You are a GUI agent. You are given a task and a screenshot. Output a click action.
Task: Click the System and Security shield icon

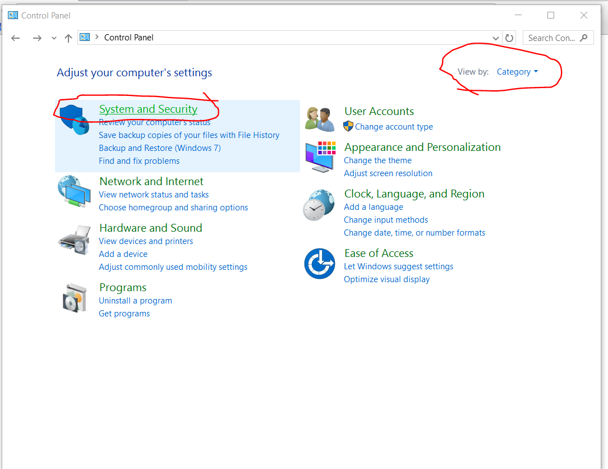(75, 119)
